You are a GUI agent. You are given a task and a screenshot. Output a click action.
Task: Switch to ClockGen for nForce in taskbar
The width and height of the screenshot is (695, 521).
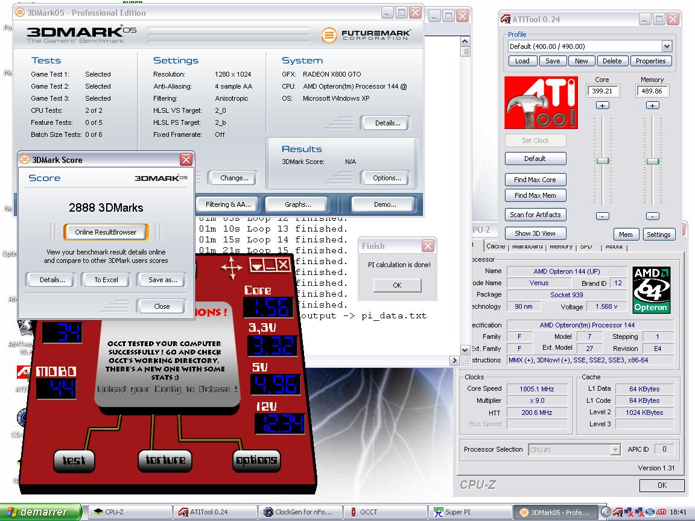coord(300,512)
